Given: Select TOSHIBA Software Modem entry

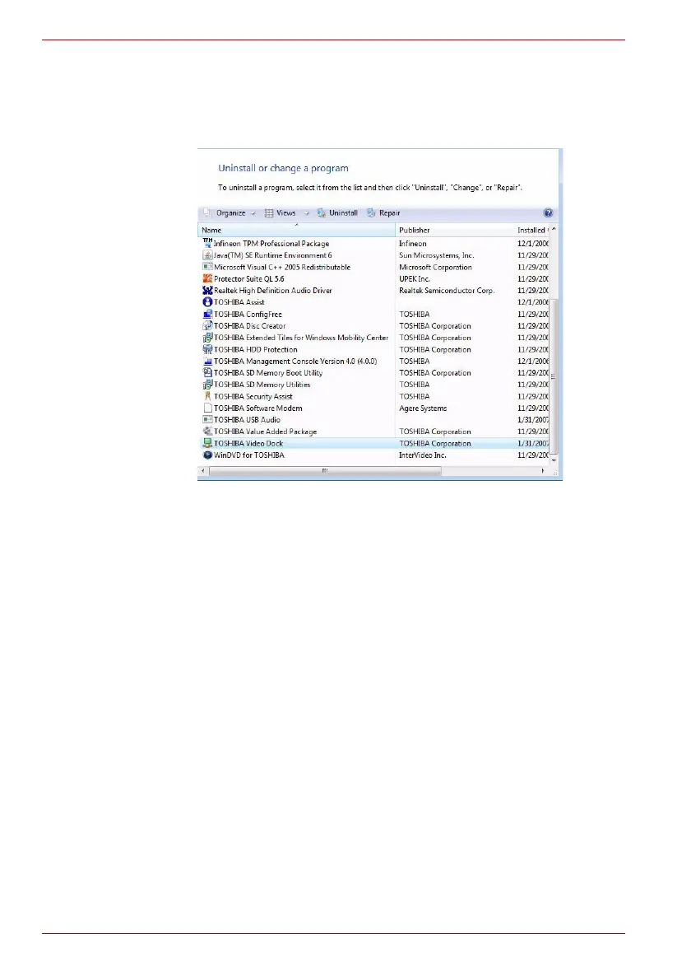Looking at the screenshot, I should (257, 408).
